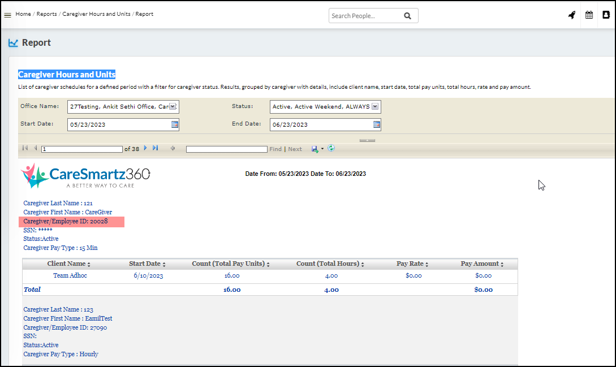This screenshot has height=367, width=616.
Task: Sort table by Pay Amount column
Action: coord(502,265)
